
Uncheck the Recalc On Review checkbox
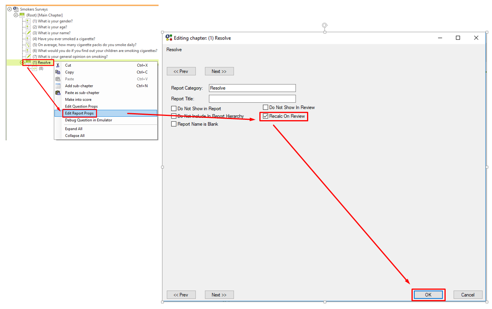[x=265, y=116]
